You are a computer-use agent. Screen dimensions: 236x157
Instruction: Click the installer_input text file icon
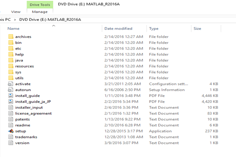click(x=11, y=108)
